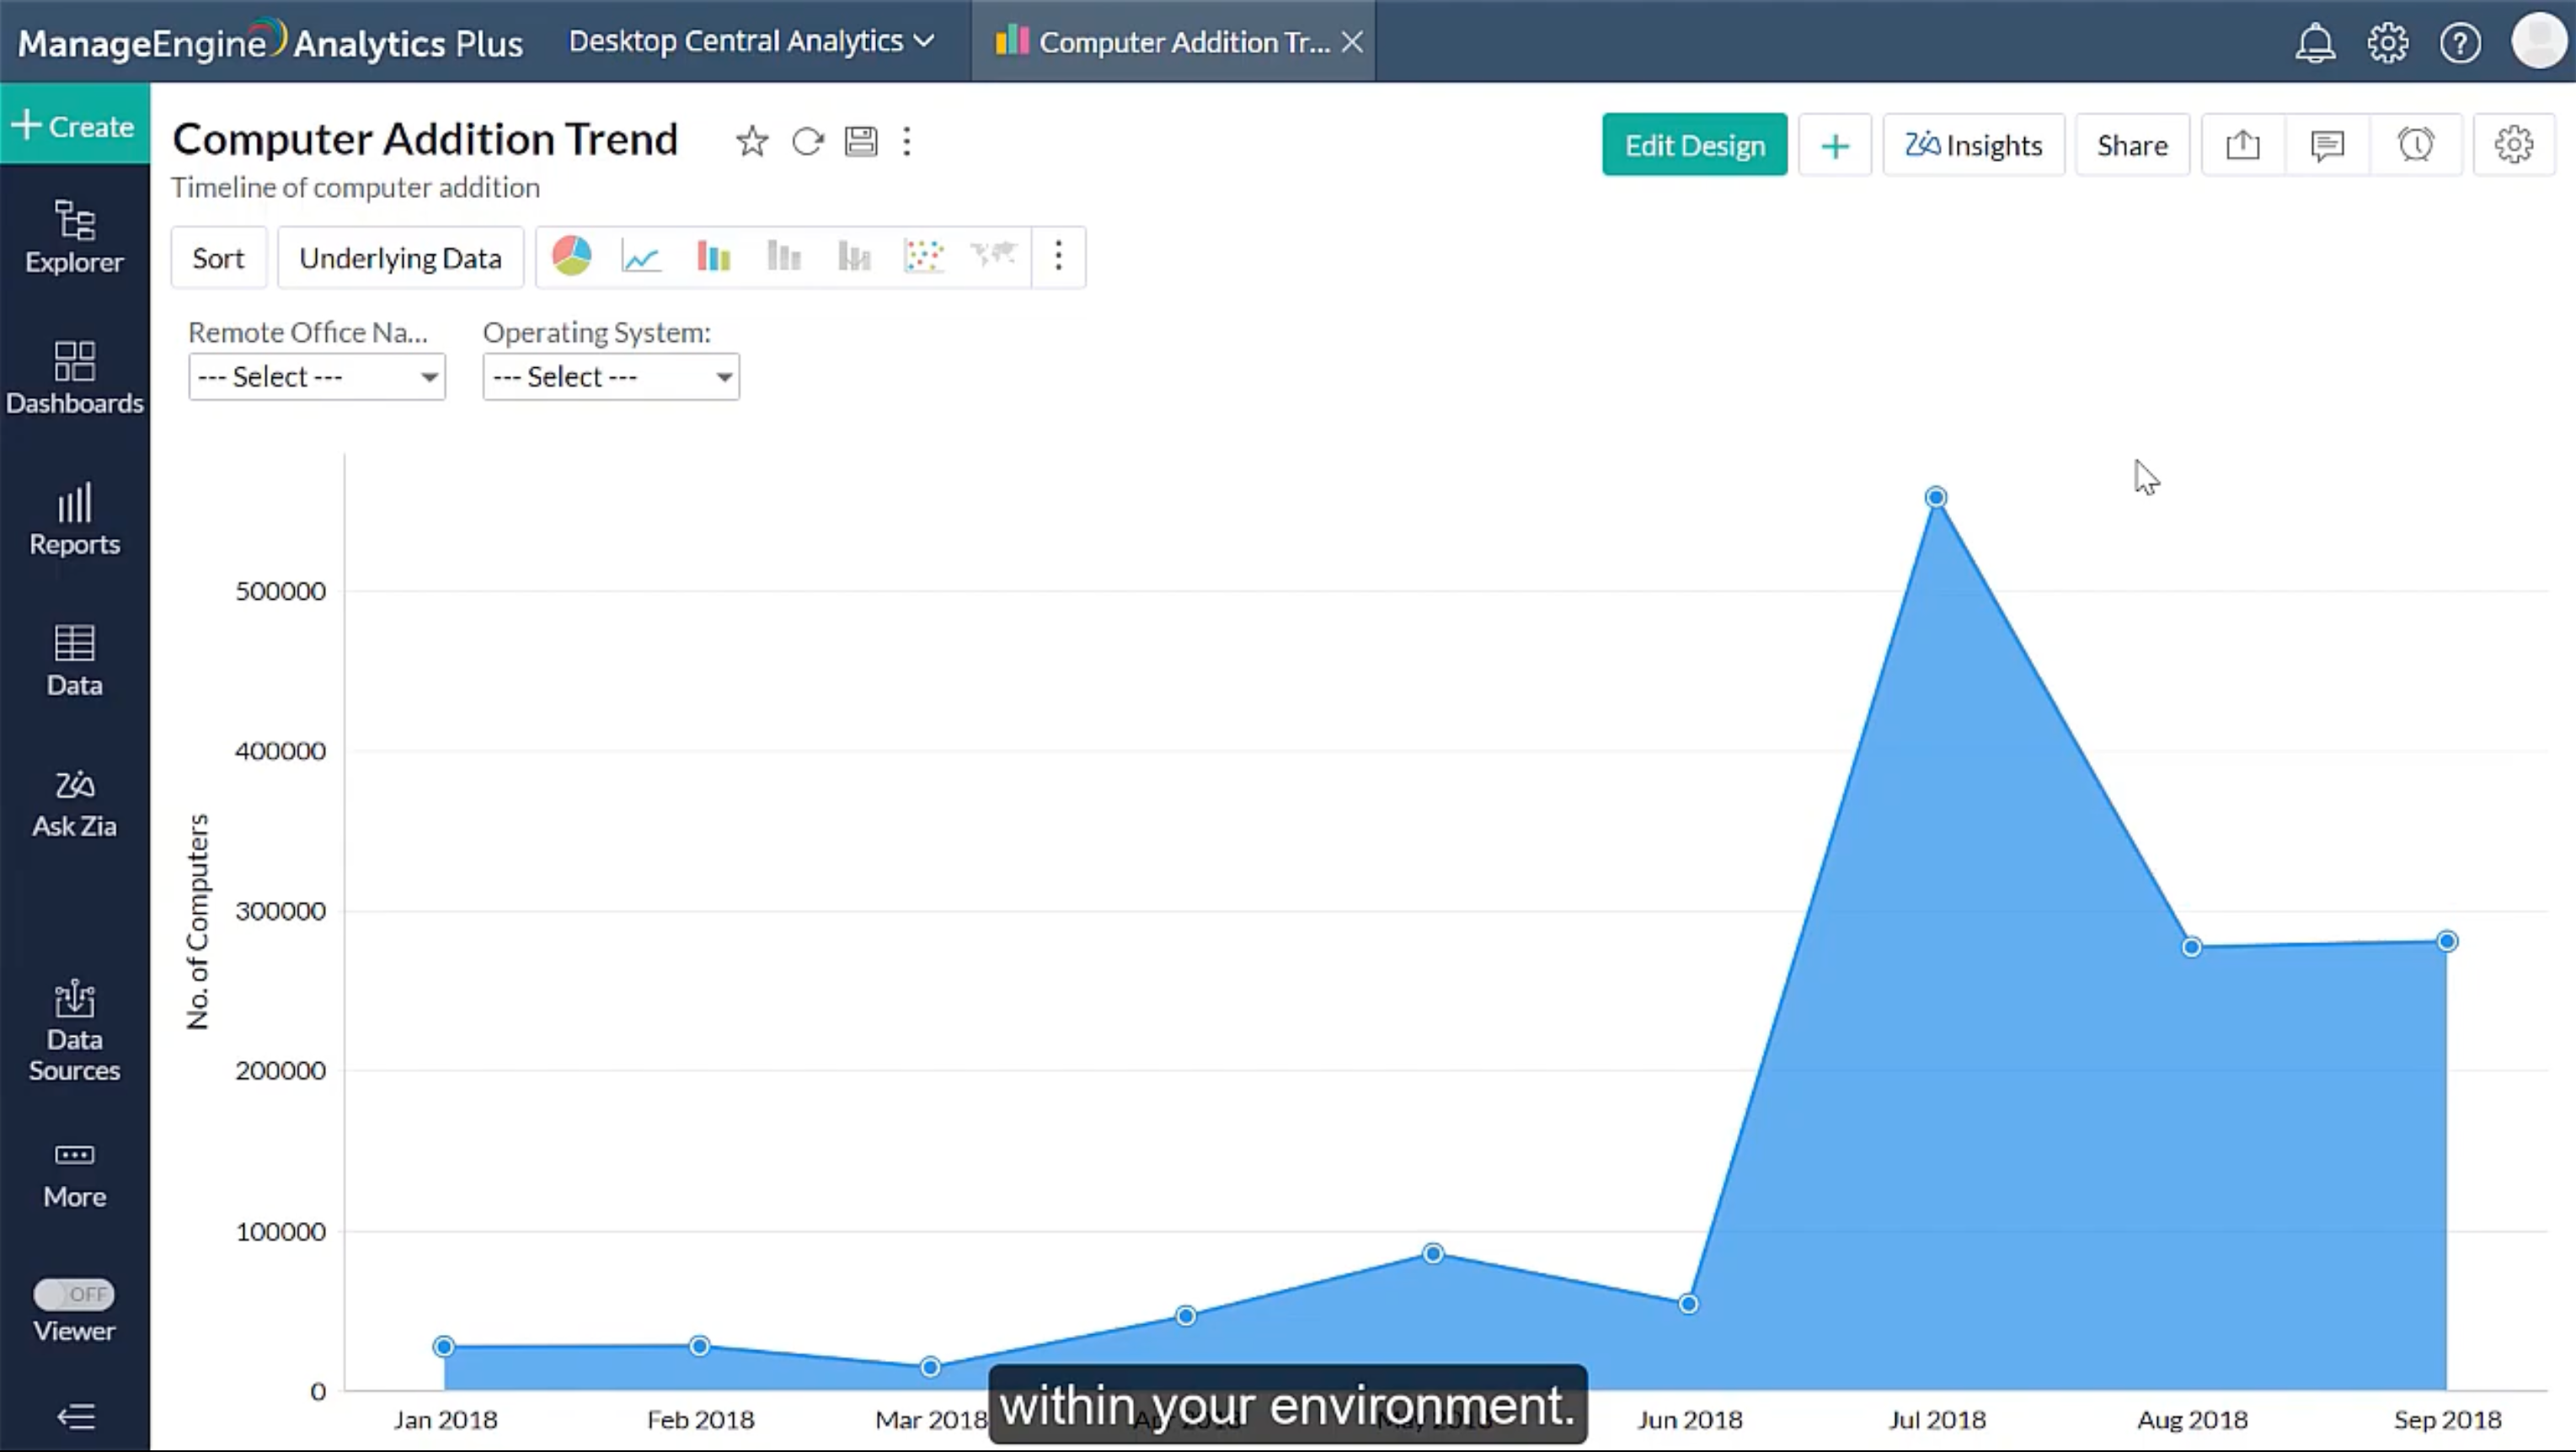Mark report as favorite with star
2576x1452 pixels.
pyautogui.click(x=752, y=142)
